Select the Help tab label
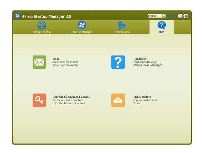This screenshot has width=204, height=153. click(x=162, y=32)
